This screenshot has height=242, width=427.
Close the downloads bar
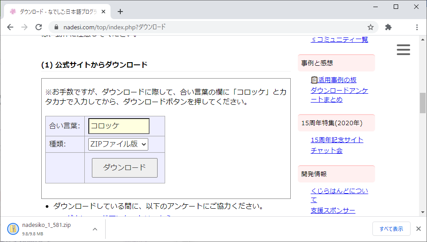[419, 229]
